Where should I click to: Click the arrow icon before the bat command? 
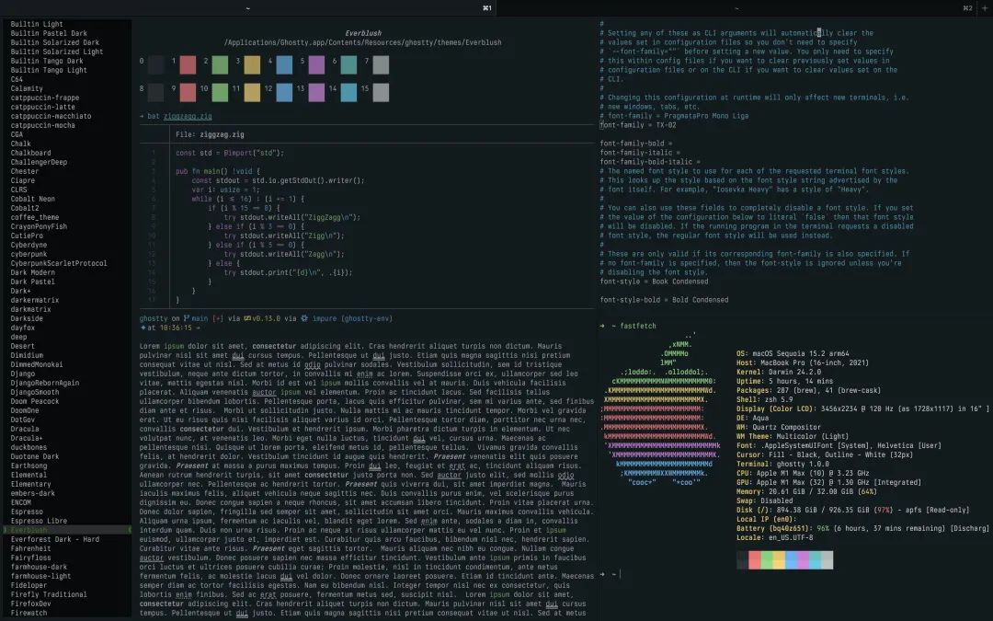click(141, 118)
